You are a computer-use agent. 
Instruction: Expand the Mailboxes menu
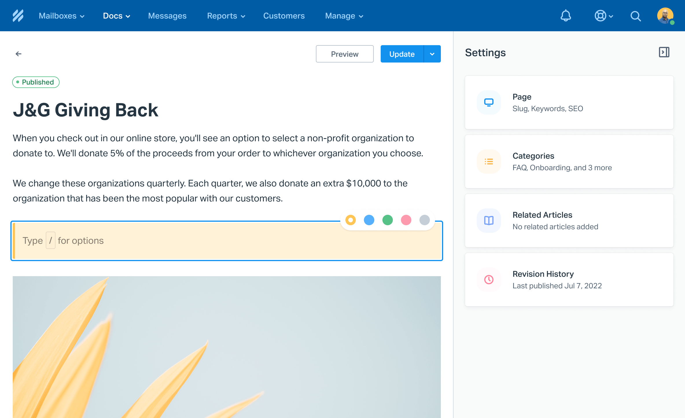[61, 16]
